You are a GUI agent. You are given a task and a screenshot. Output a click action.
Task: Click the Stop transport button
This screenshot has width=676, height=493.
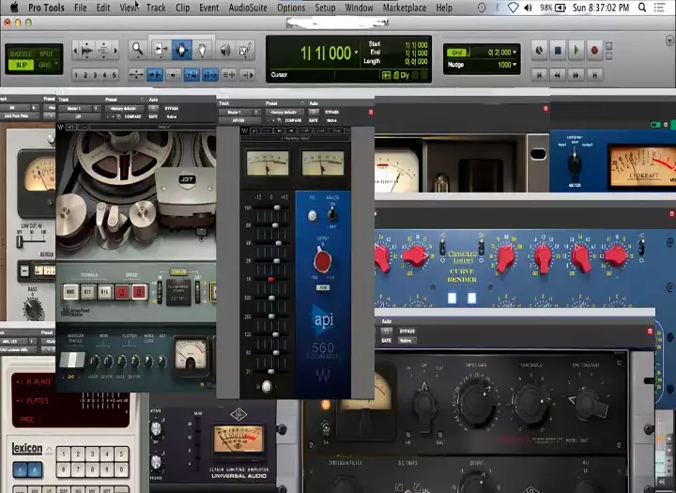558,51
